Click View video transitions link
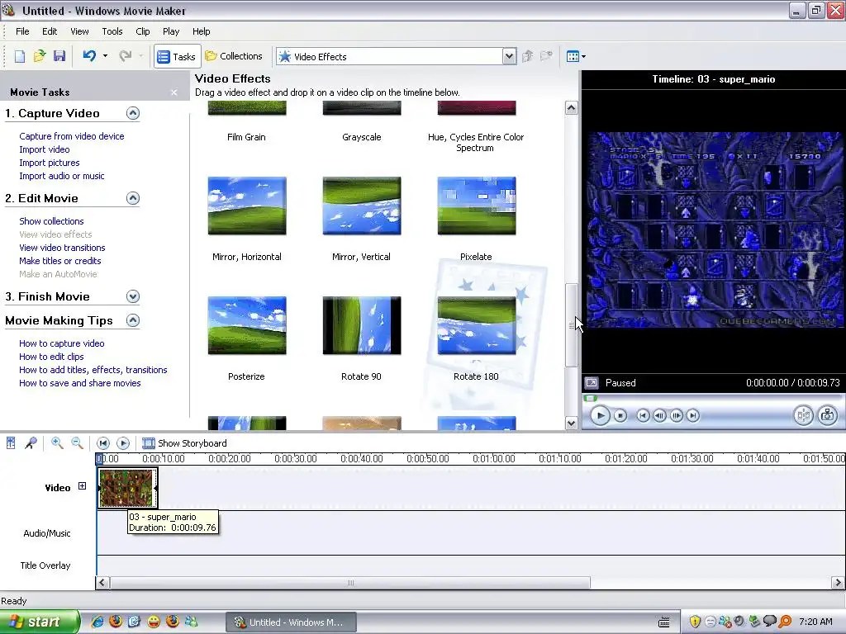 coord(62,248)
